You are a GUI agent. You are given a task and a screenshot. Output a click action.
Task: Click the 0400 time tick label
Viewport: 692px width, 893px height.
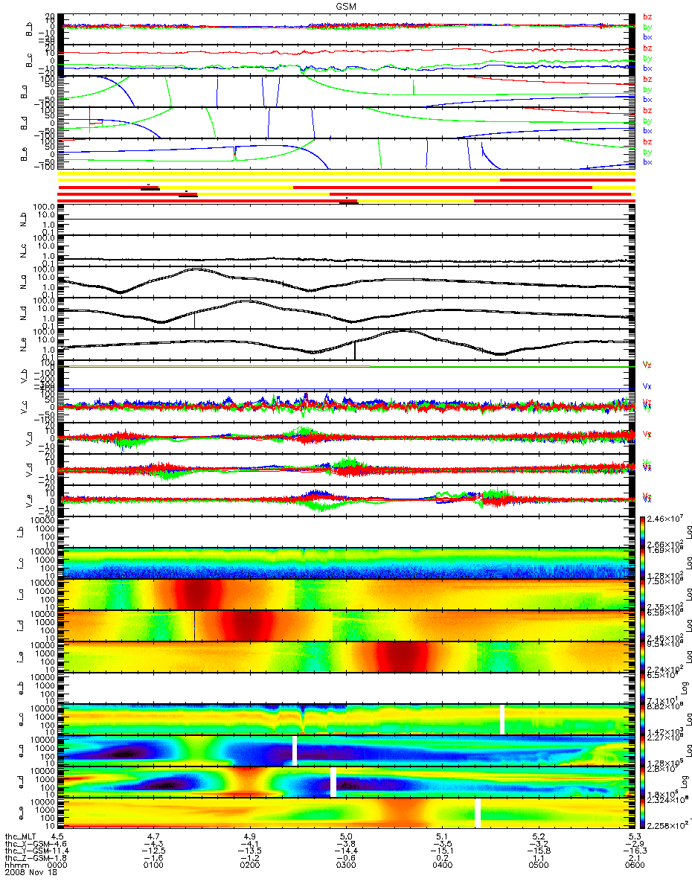pos(441,865)
